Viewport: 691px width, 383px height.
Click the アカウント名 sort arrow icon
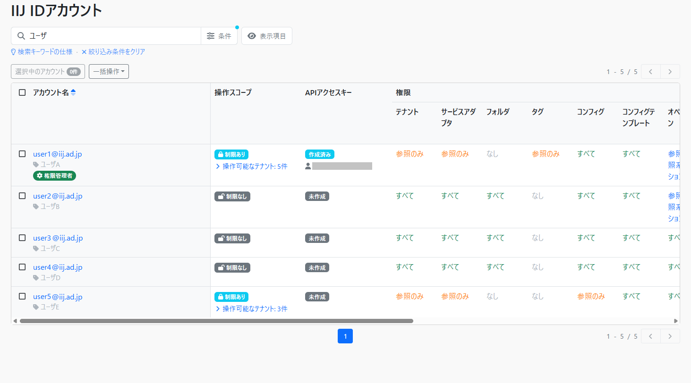[73, 92]
